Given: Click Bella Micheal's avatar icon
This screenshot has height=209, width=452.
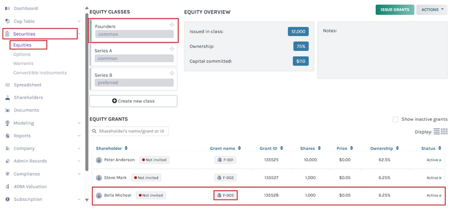Looking at the screenshot, I should pyautogui.click(x=99, y=196).
